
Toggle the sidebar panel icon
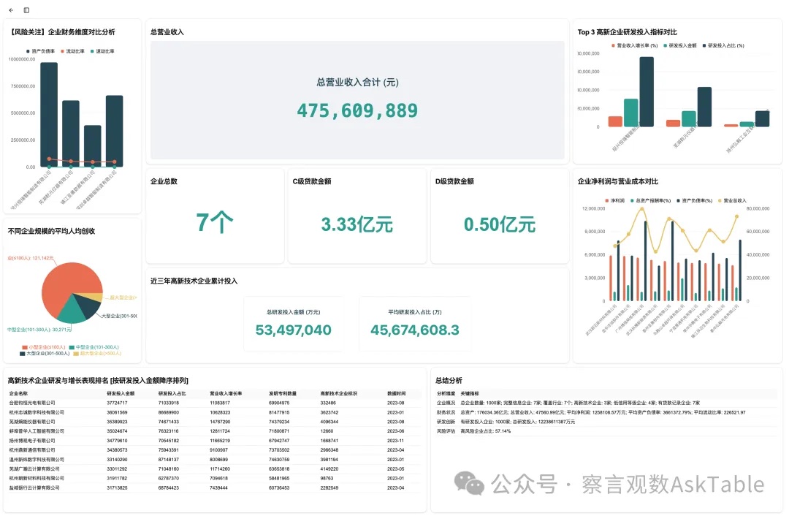click(27, 10)
